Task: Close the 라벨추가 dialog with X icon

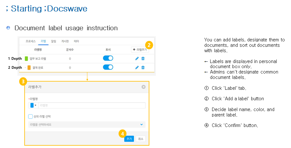Action: tap(143, 87)
